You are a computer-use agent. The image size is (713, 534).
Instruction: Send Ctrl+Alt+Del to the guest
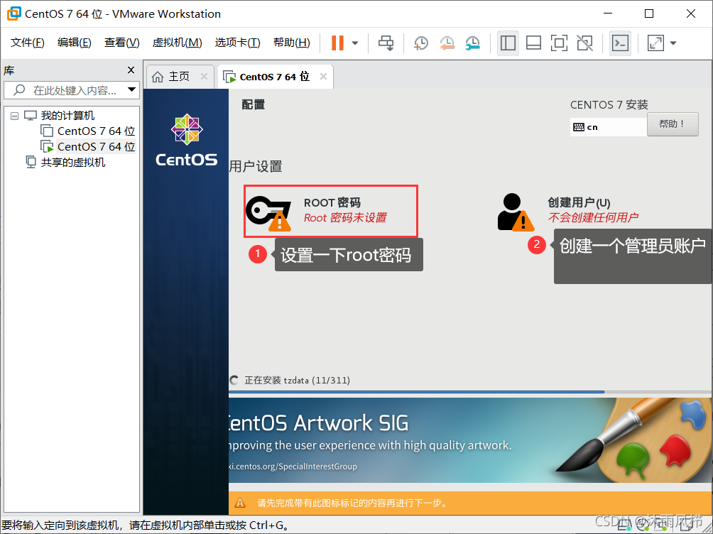click(386, 43)
